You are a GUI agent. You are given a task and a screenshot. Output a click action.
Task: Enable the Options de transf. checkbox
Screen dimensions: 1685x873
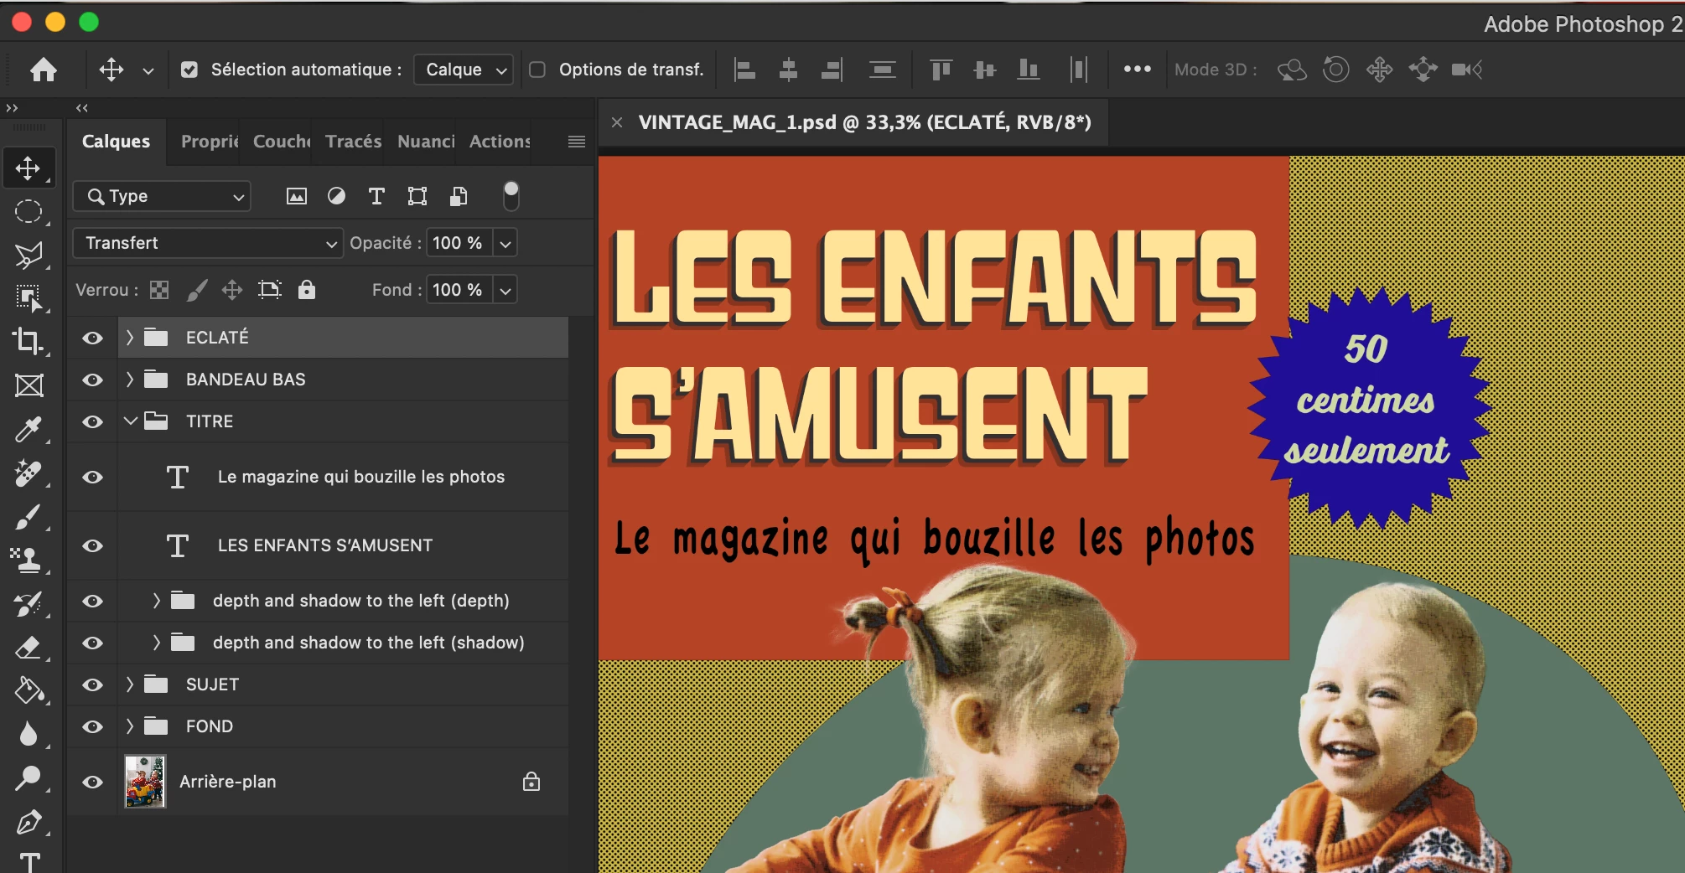pyautogui.click(x=537, y=70)
